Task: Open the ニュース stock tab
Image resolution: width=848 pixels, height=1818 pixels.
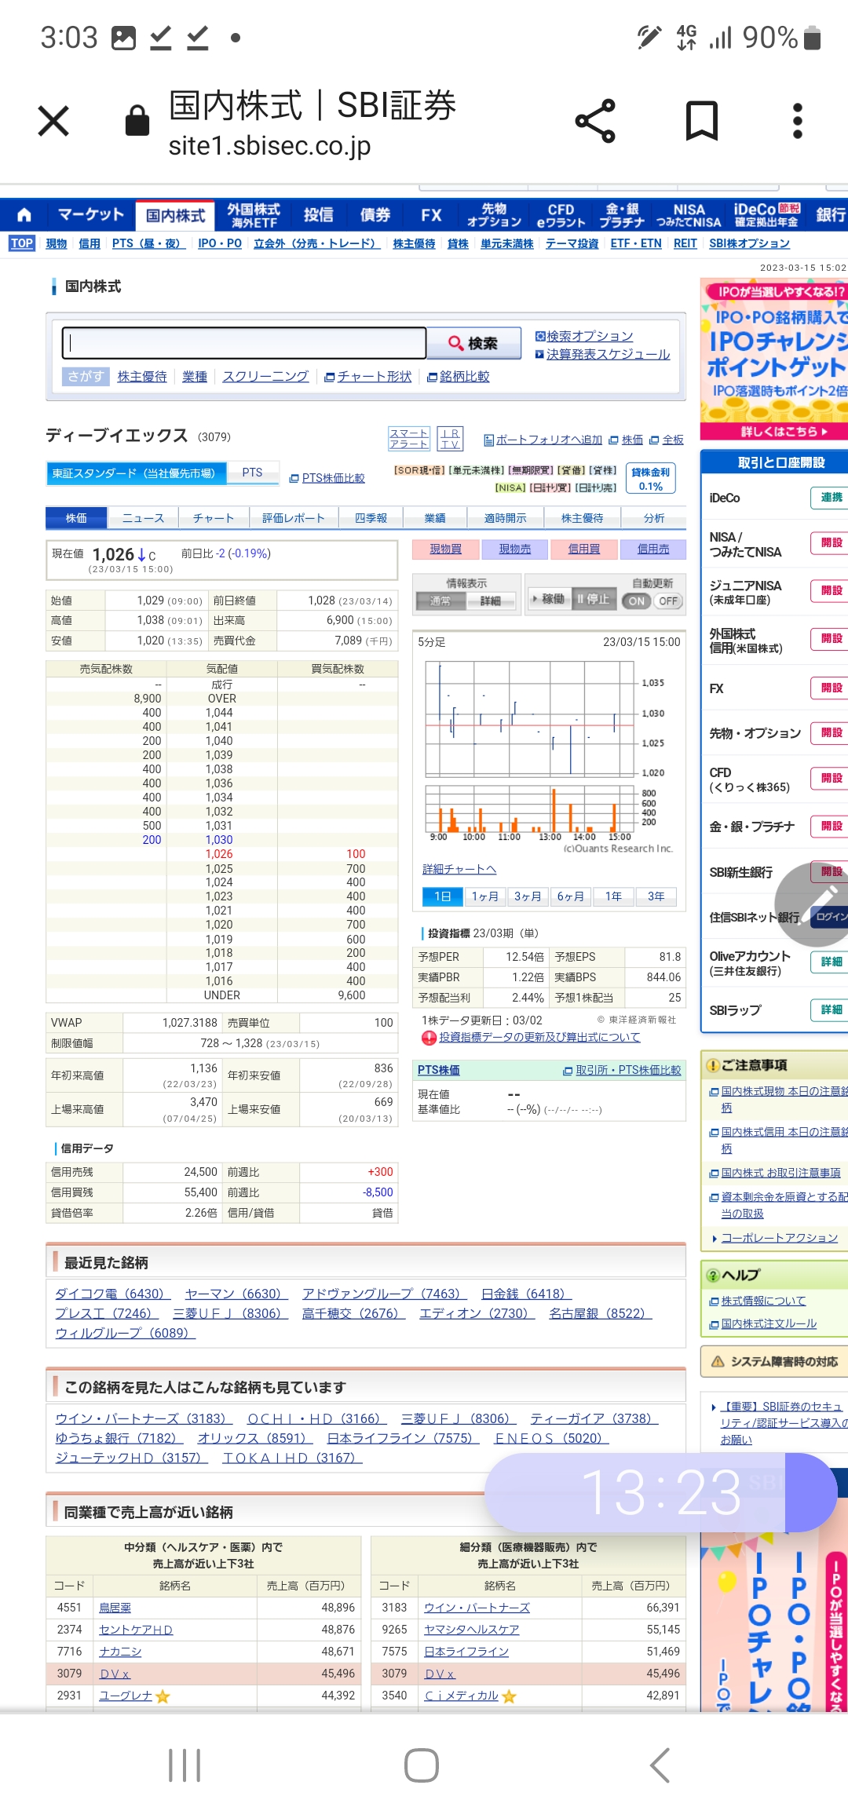Action: [143, 518]
